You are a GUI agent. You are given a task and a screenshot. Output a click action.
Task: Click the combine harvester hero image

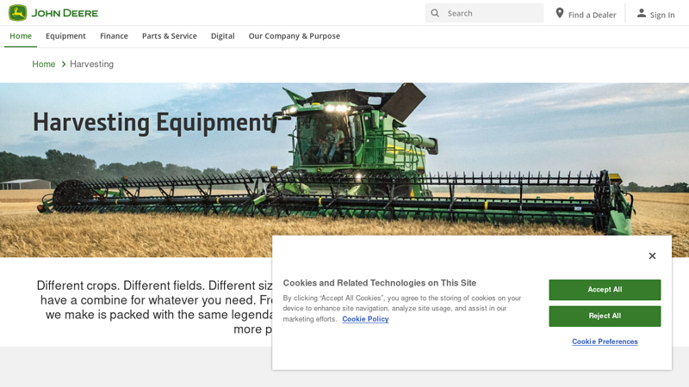[x=344, y=169]
